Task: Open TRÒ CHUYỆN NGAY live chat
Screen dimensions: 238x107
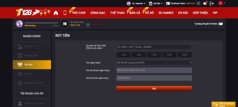Action: click(x=223, y=104)
